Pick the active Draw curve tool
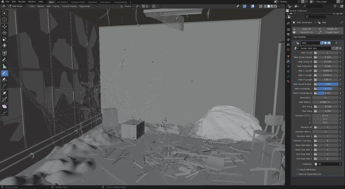The height and width of the screenshot is (189, 345). point(5,73)
